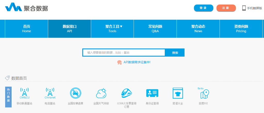Image resolution: width=264 pixels, height=113 pixels.
Task: Click the tag icon beside 数据首页
Action: coord(7,78)
